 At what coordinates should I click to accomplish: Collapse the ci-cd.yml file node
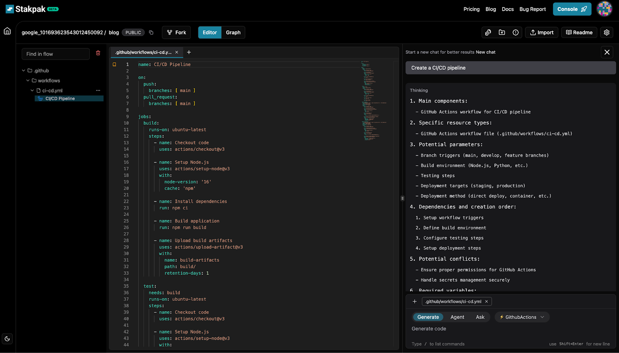pos(32,91)
